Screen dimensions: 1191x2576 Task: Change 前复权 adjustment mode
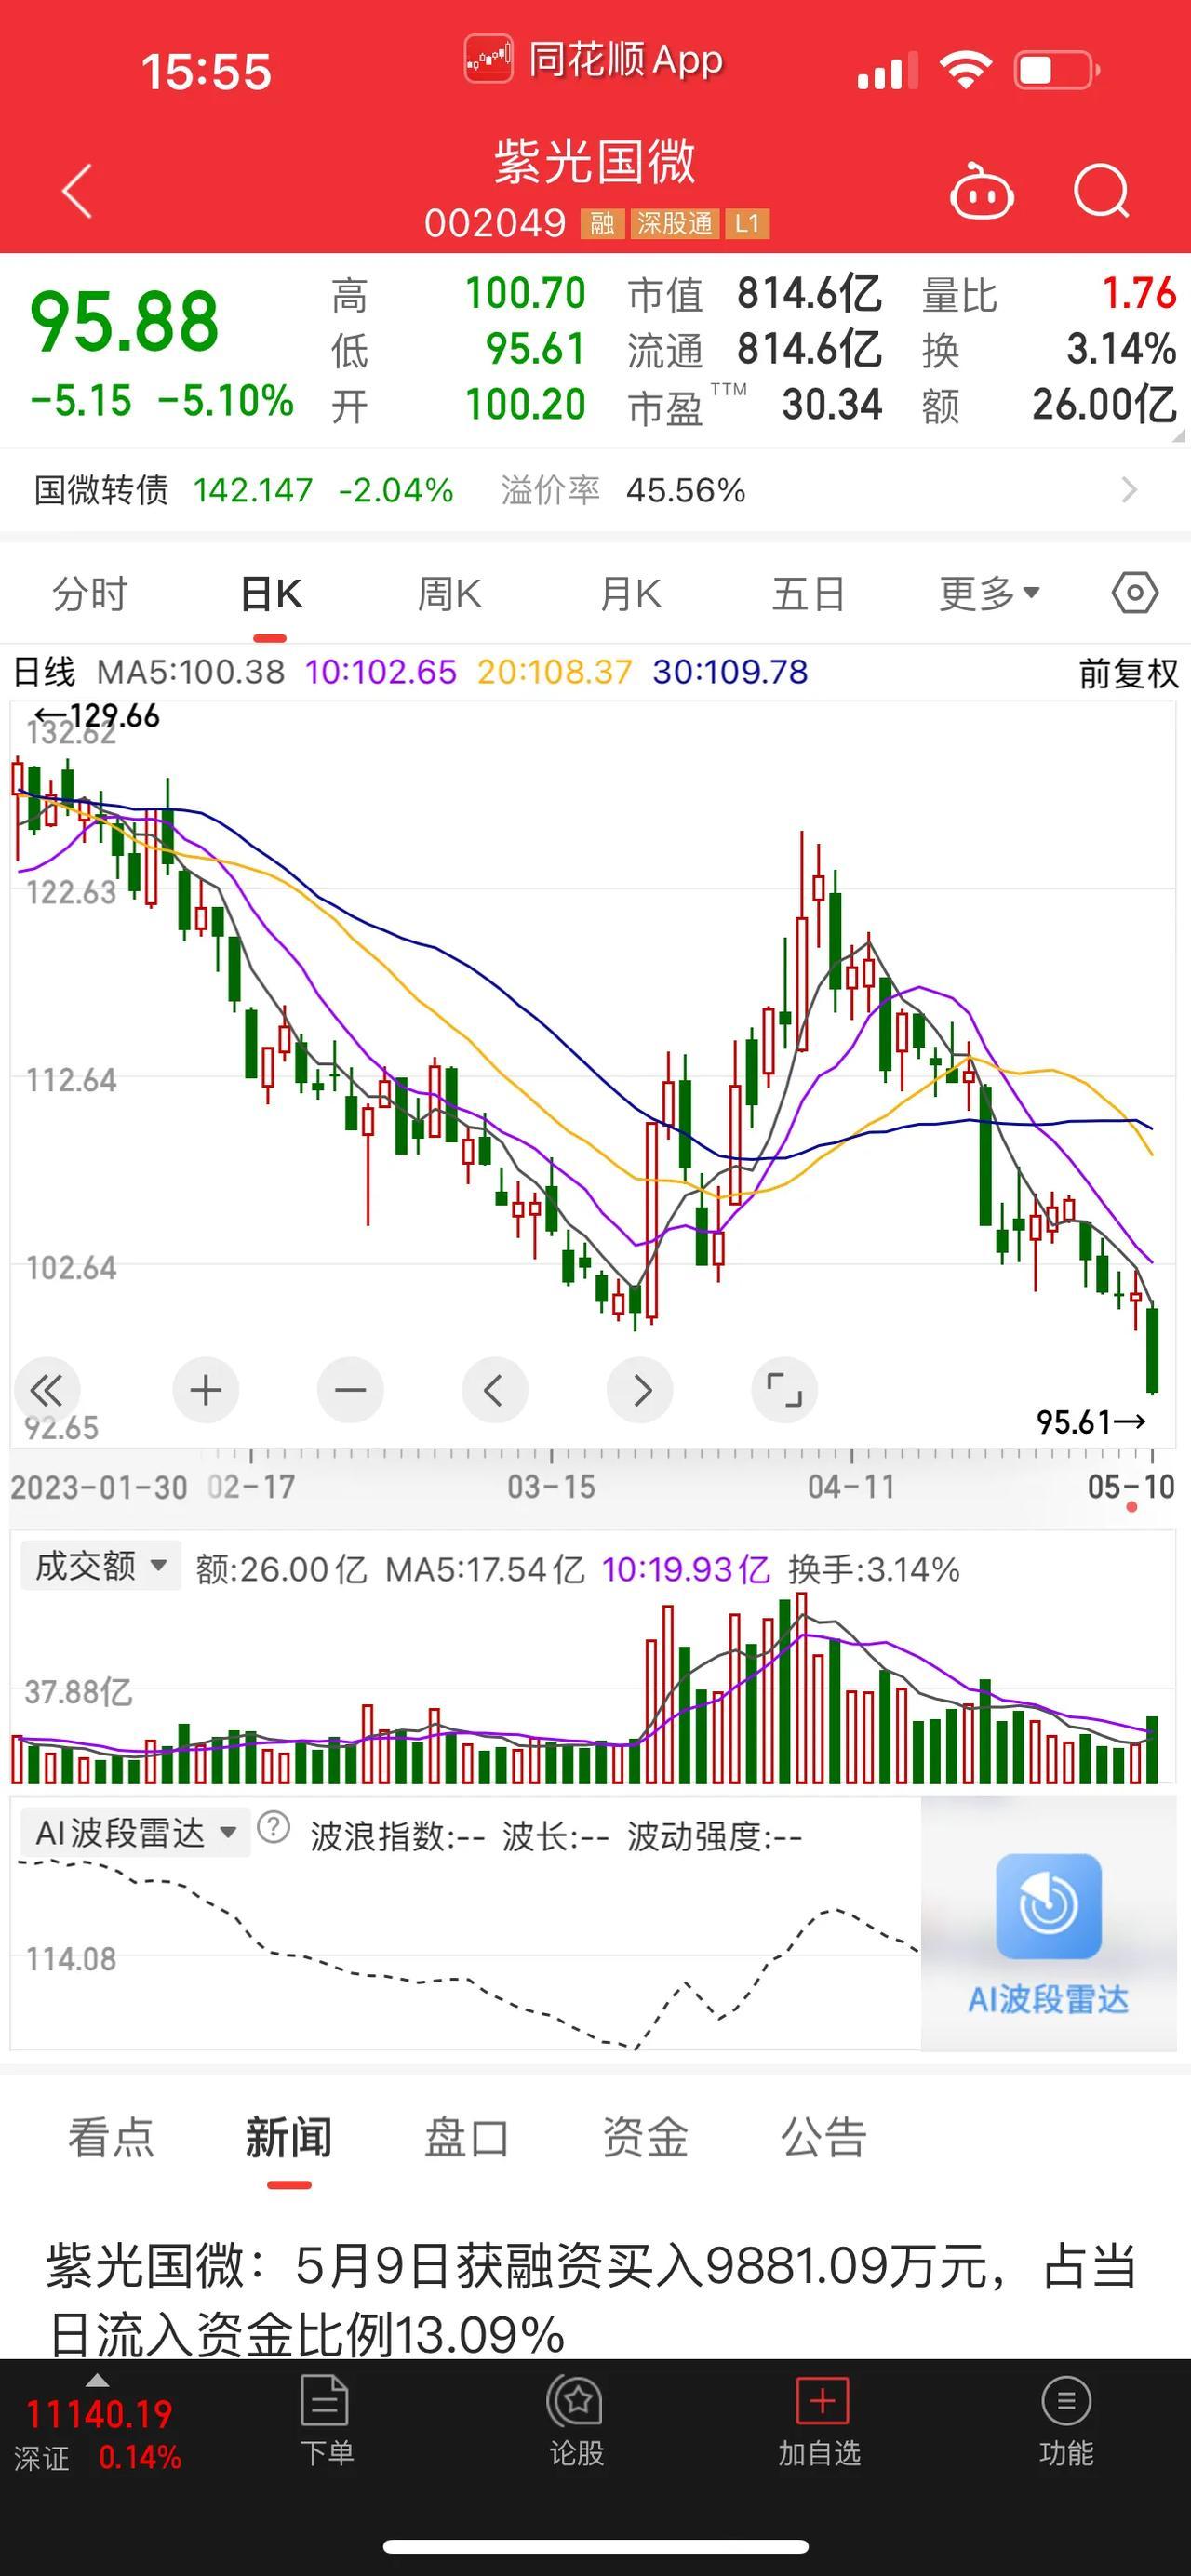click(1128, 673)
